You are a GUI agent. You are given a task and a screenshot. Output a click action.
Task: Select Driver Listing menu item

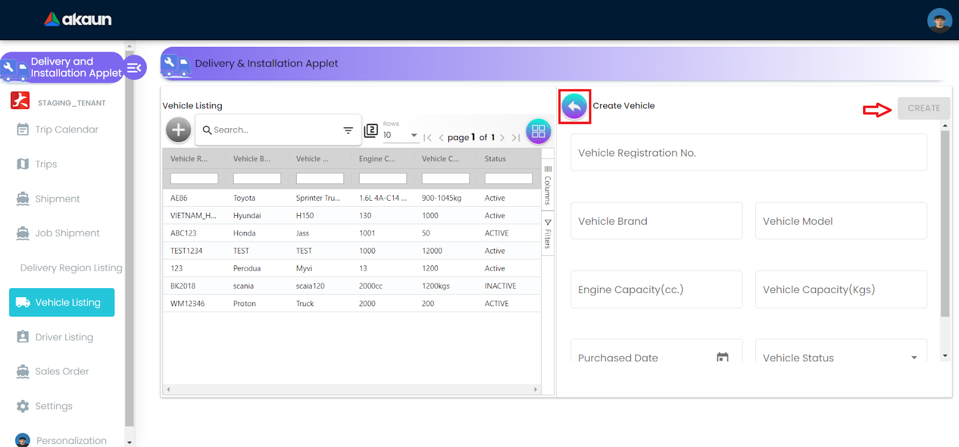64,337
